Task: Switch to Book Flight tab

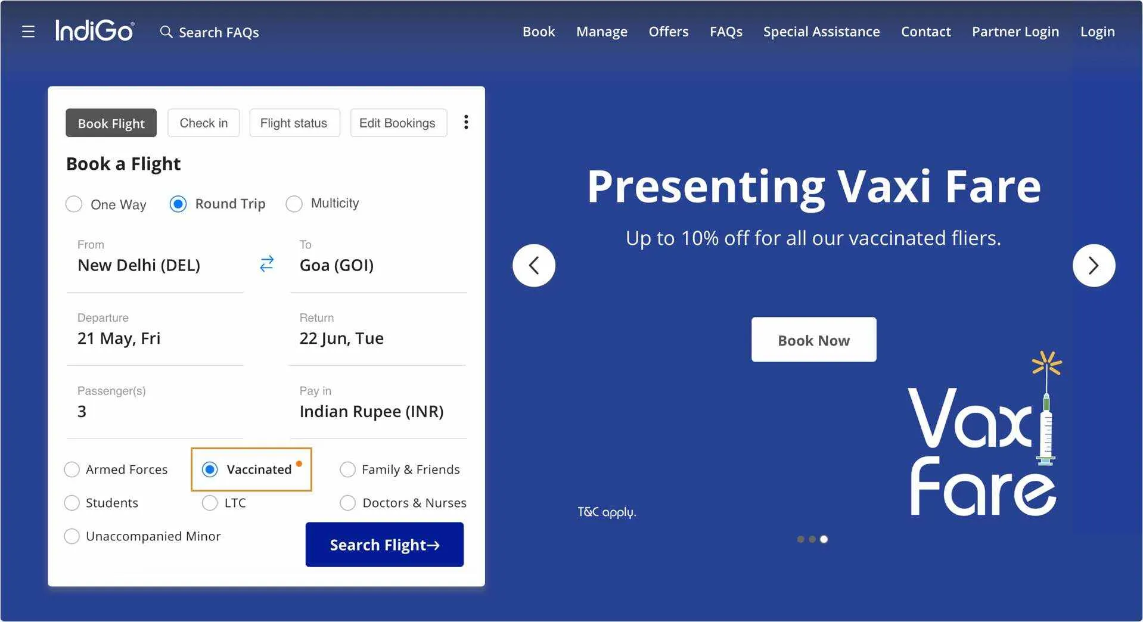Action: click(x=111, y=123)
